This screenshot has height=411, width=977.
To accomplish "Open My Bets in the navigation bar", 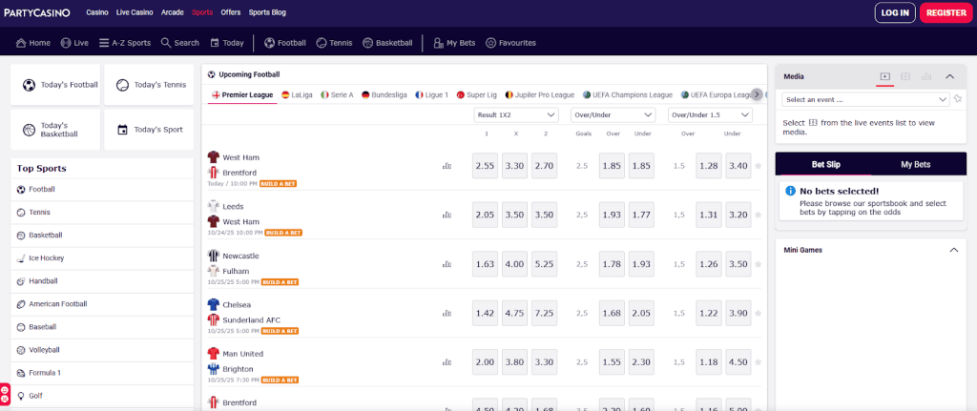I will pos(454,43).
